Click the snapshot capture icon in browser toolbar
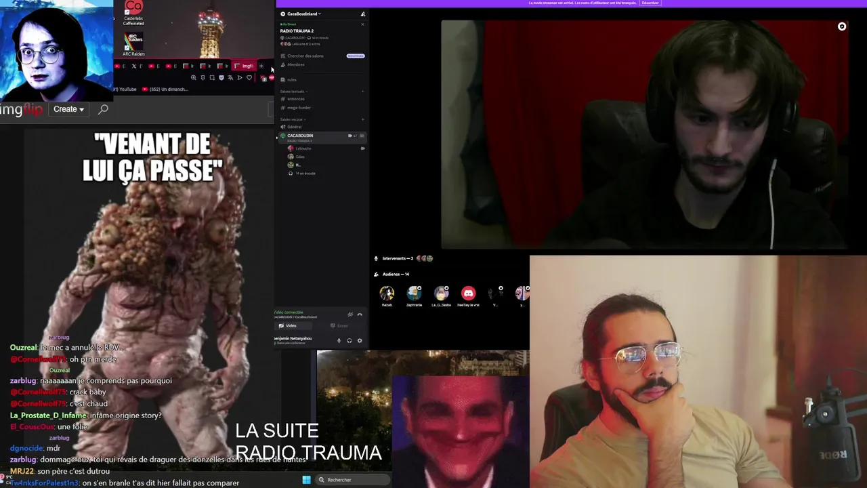This screenshot has height=488, width=867. click(212, 78)
